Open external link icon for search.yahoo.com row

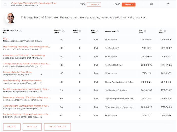coord(41,83)
